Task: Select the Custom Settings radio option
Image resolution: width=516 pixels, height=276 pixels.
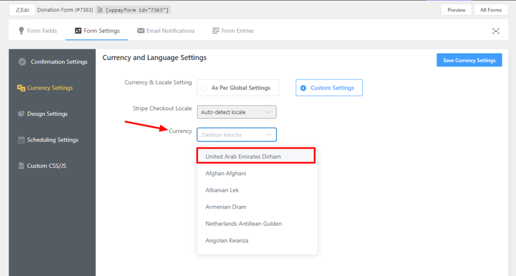Action: pos(303,88)
